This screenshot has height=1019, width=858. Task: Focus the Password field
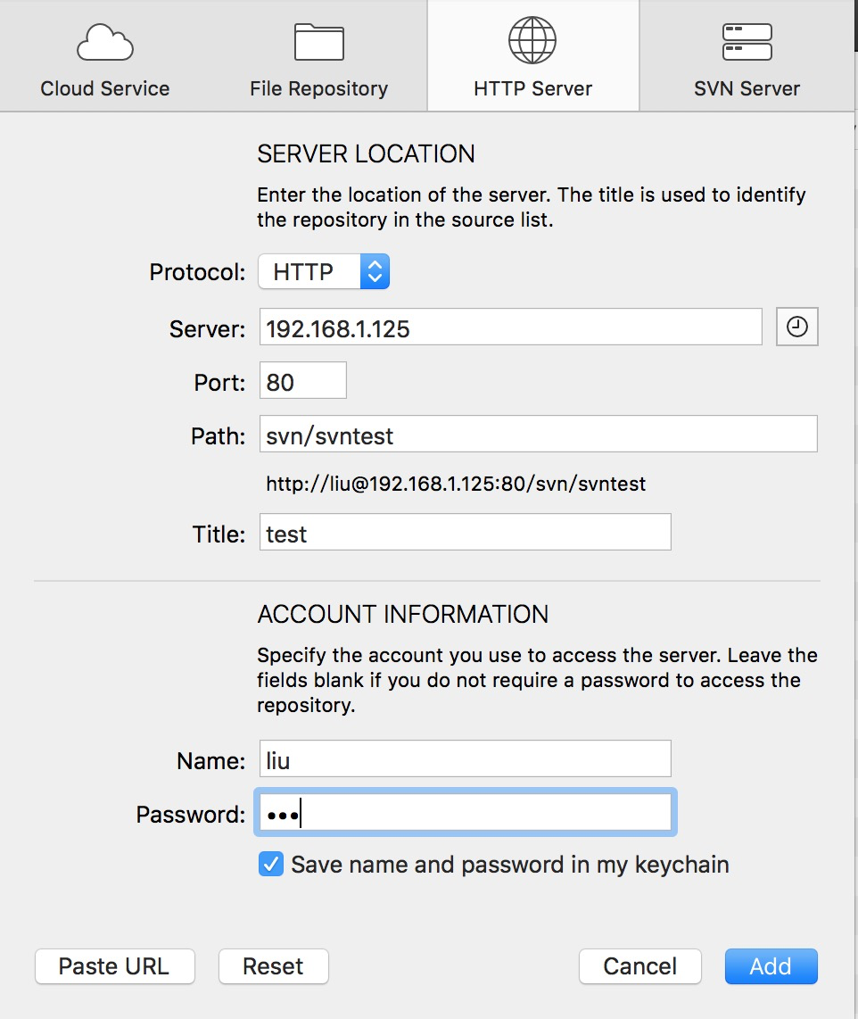tap(465, 812)
